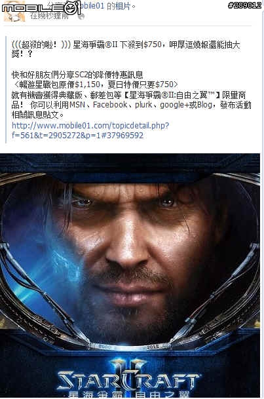264x399 pixels.
Task: Click the word Facebook in the post text
Action: tap(110, 105)
